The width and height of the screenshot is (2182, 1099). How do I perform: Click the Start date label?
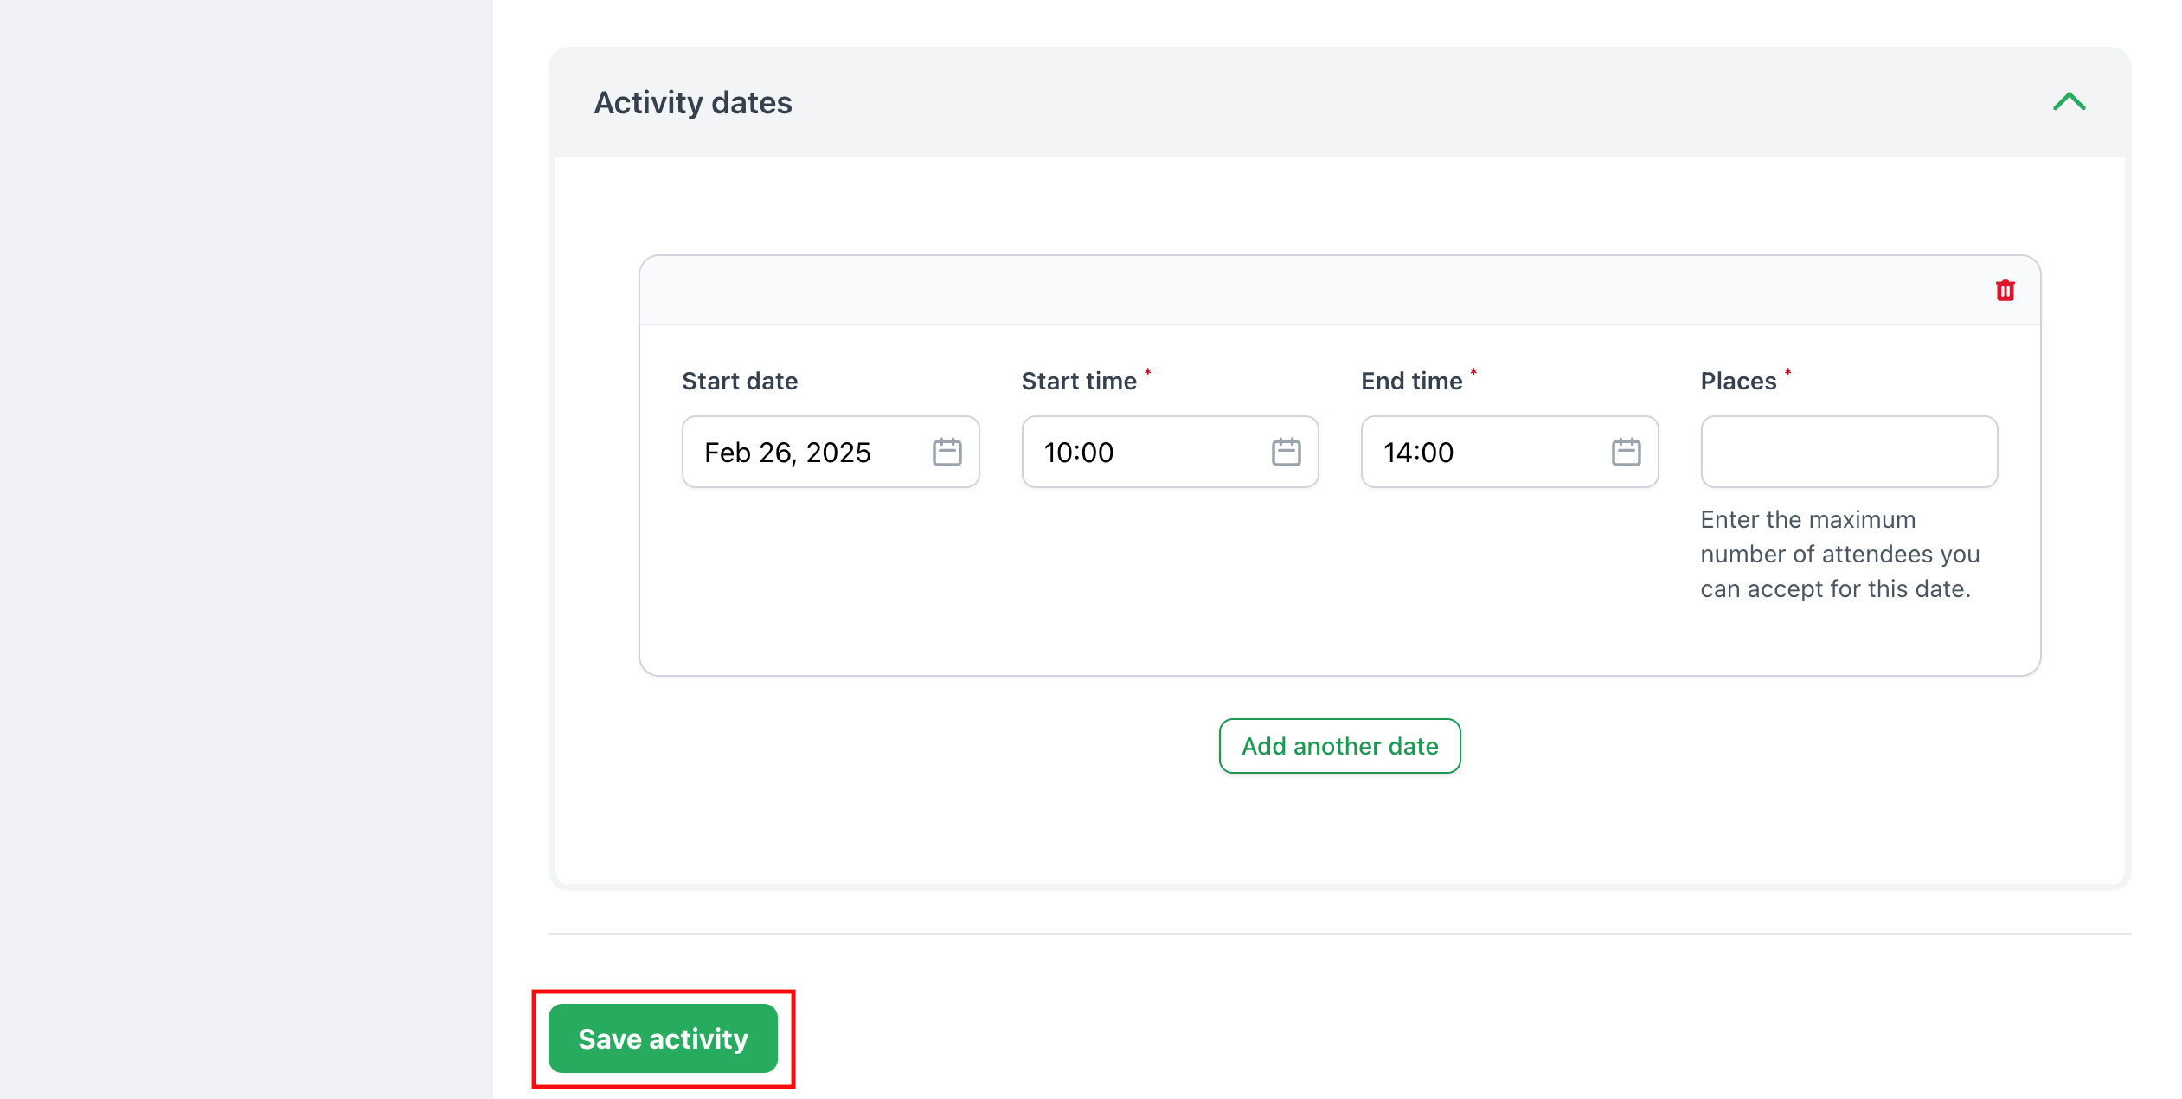739,381
